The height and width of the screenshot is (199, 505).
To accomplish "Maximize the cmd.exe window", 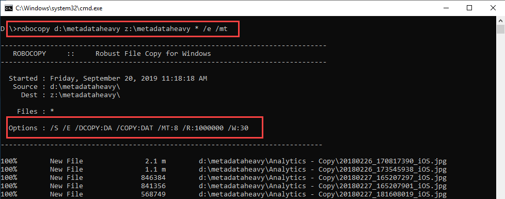I will 469,8.
